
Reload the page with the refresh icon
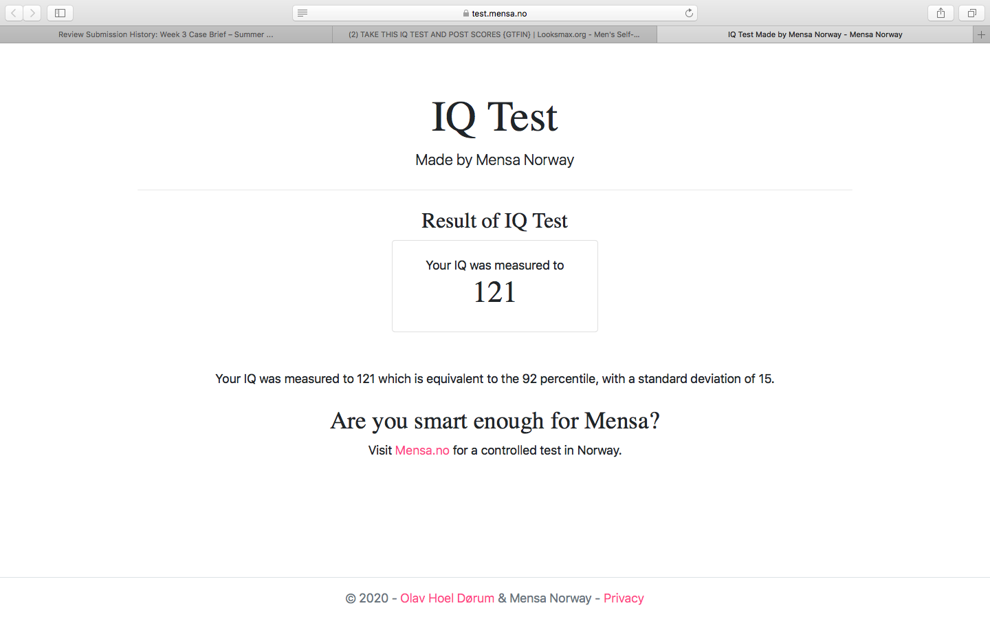[x=689, y=13]
